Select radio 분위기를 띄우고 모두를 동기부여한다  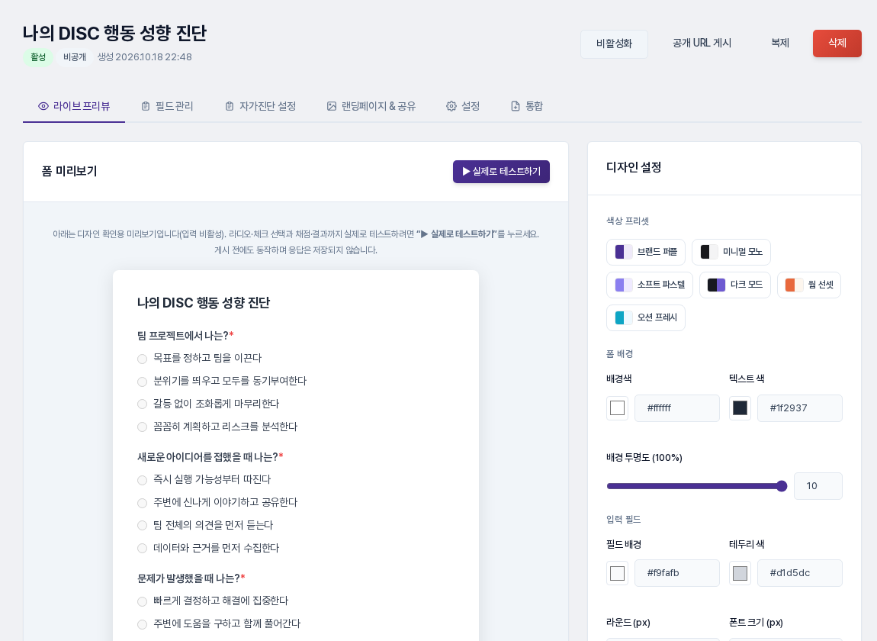point(142,382)
